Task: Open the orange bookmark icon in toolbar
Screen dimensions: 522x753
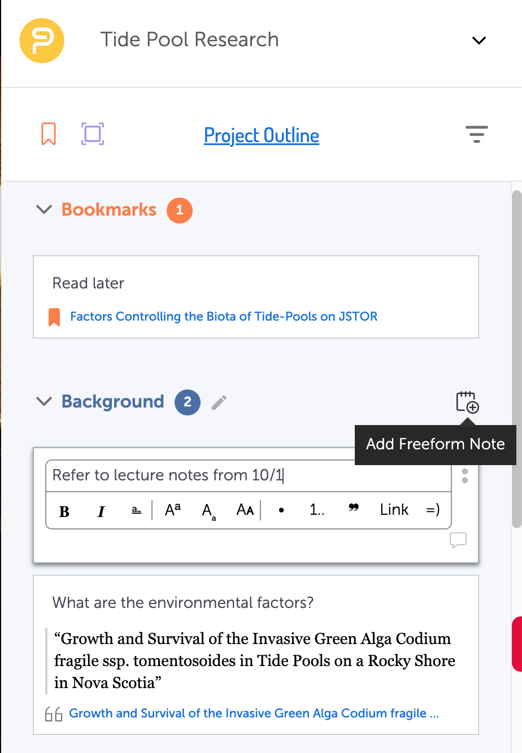Action: tap(49, 134)
